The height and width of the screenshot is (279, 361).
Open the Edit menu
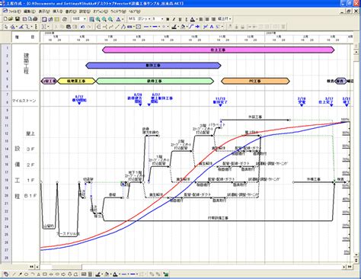[x=30, y=11]
